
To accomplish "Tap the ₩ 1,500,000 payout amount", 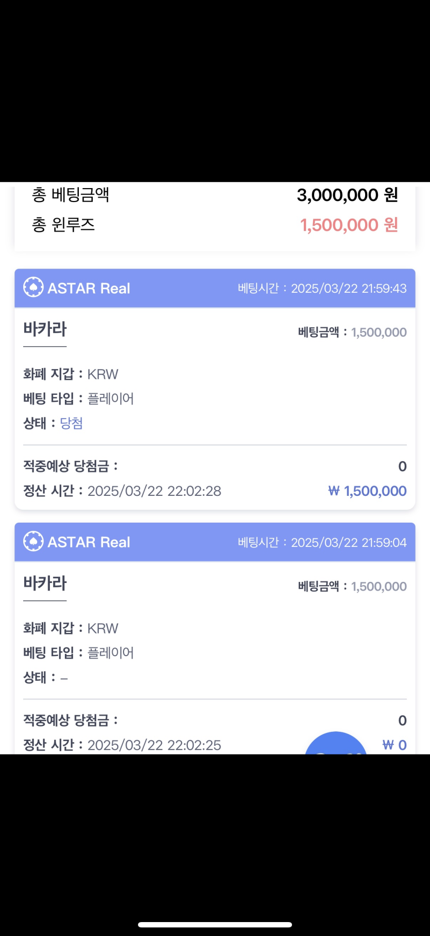I will tap(367, 491).
